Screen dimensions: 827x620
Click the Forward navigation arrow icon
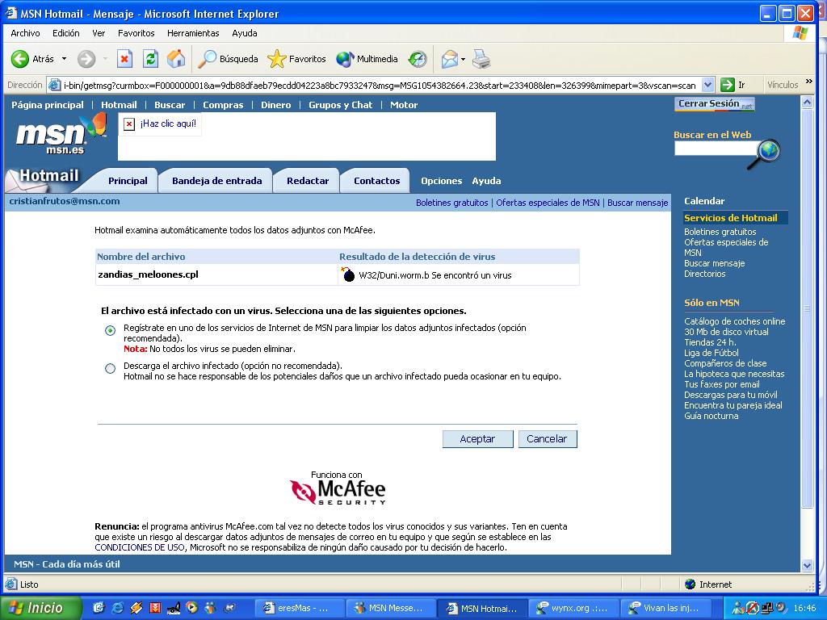tap(86, 59)
